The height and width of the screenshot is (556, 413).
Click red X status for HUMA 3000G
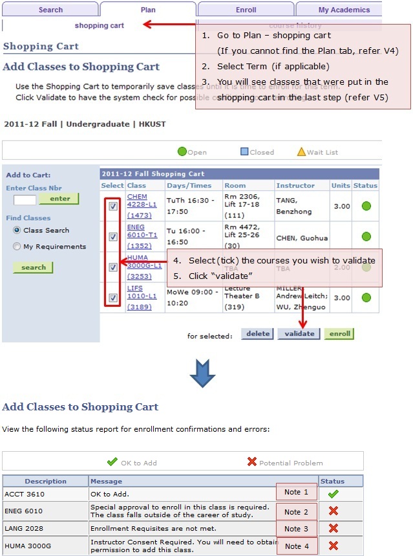pyautogui.click(x=333, y=546)
